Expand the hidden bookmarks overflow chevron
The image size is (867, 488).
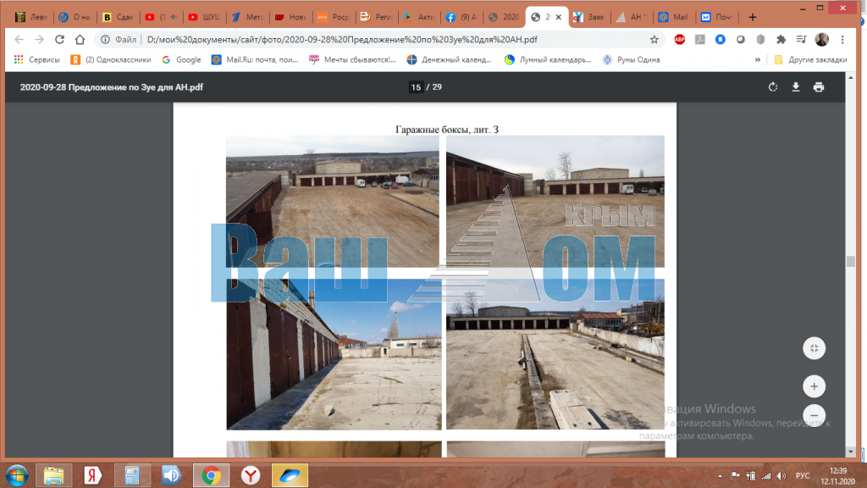[758, 60]
